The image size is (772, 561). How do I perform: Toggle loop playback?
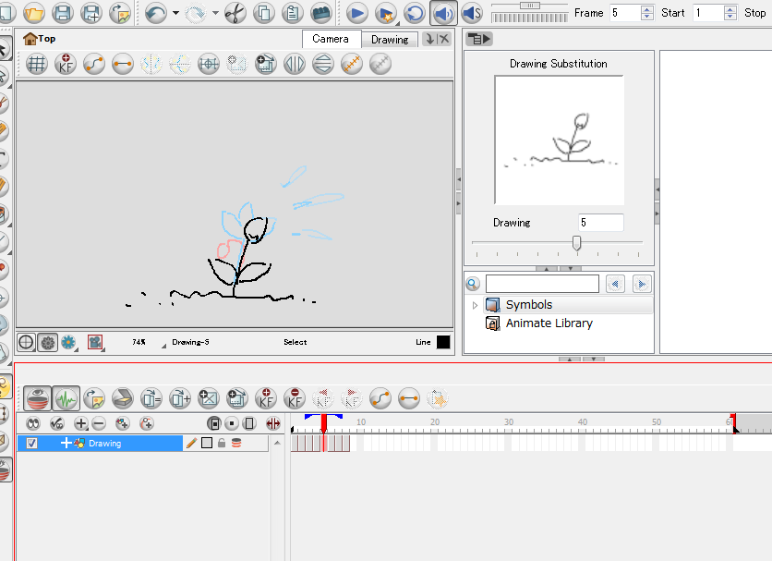pos(415,13)
